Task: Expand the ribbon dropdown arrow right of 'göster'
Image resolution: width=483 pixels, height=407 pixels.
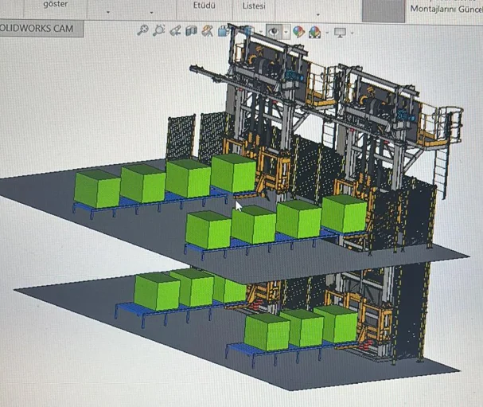Action: click(x=107, y=12)
